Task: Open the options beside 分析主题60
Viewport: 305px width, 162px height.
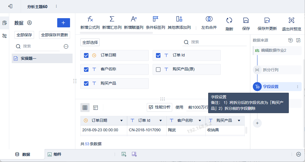Action: (x=56, y=6)
